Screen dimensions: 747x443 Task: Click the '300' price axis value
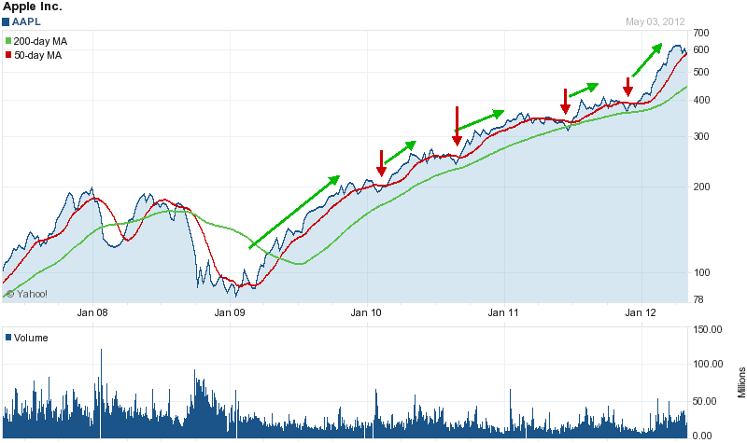701,136
